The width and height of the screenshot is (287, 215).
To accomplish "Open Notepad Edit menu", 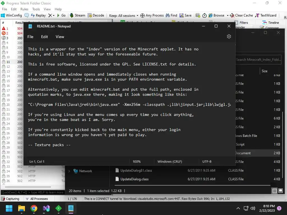I will tap(45, 37).
